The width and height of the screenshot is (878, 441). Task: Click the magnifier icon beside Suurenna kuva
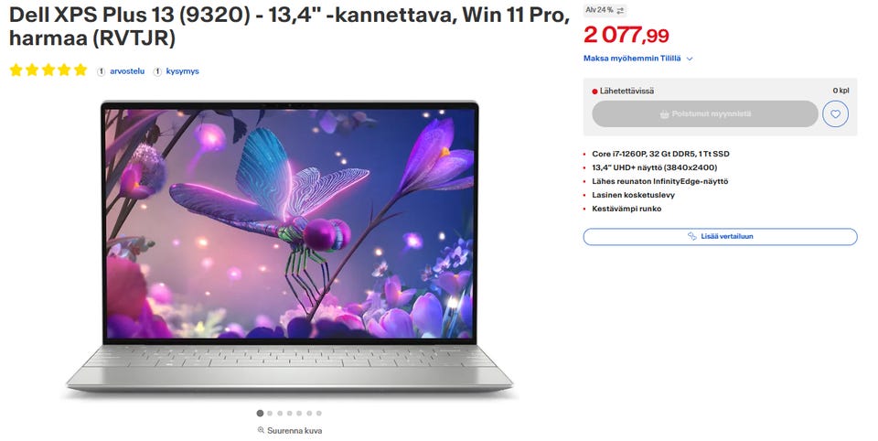click(261, 430)
